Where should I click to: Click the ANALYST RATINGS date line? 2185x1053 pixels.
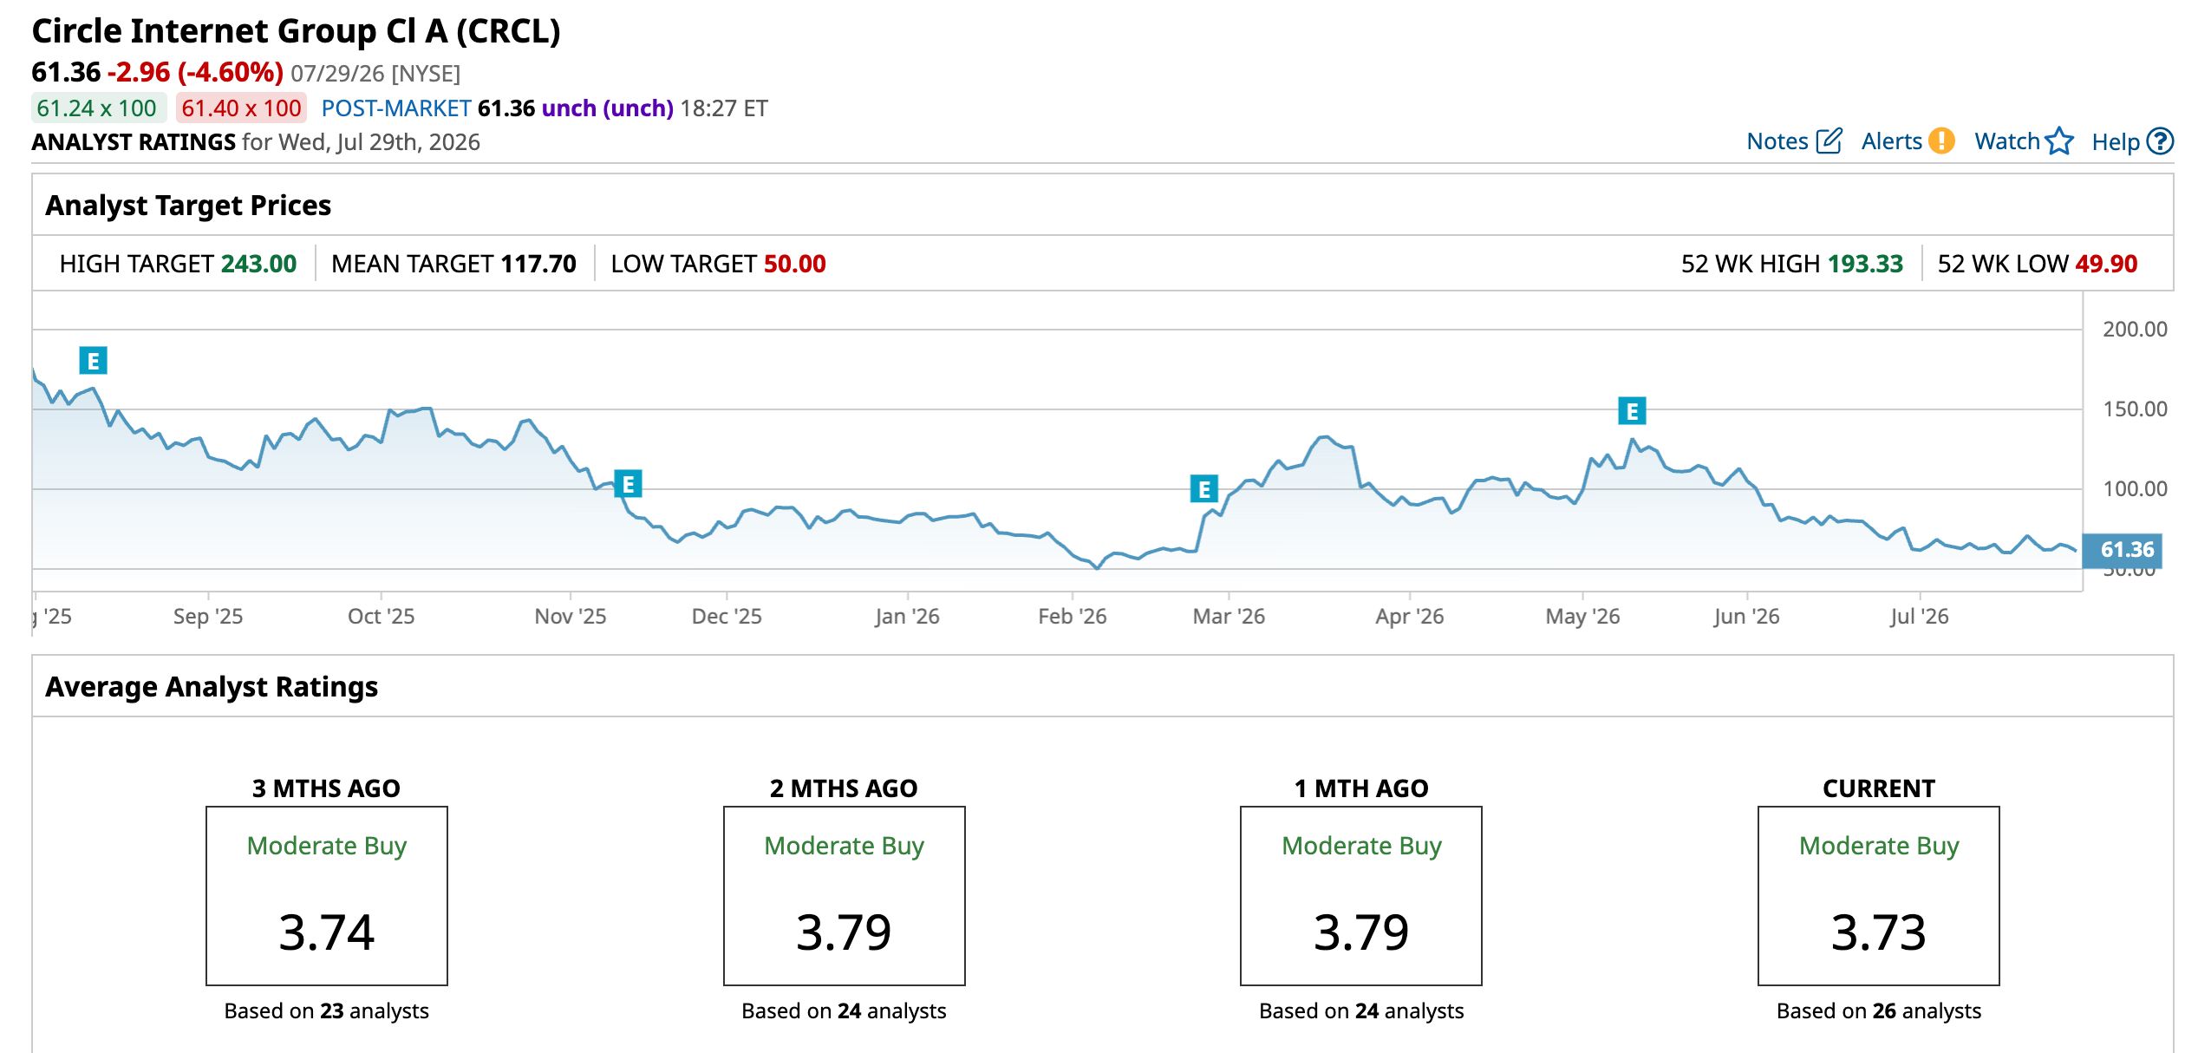click(256, 142)
